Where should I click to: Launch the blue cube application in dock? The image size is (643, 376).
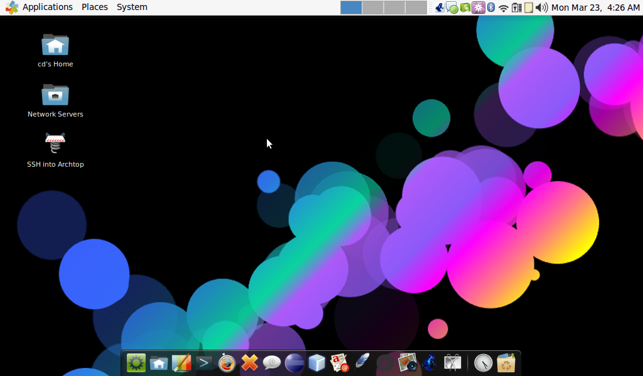tap(317, 363)
